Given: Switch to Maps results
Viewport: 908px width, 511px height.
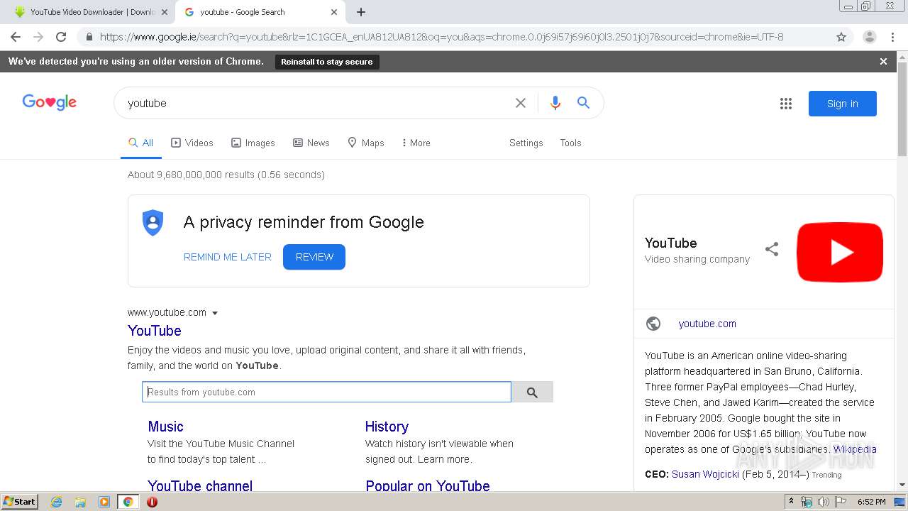Looking at the screenshot, I should point(365,143).
